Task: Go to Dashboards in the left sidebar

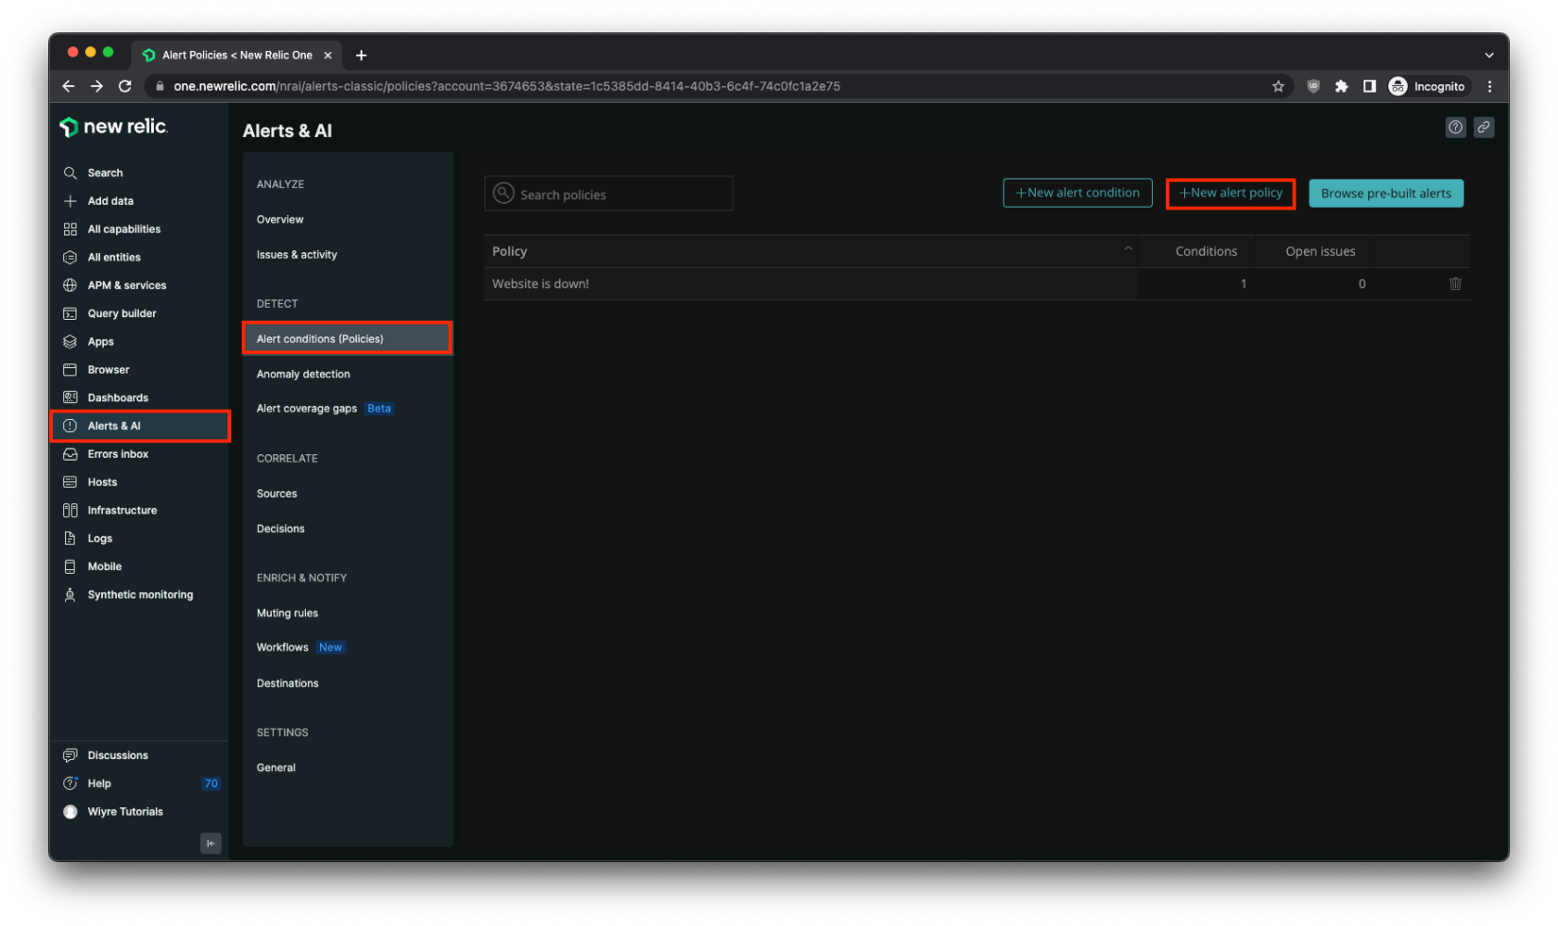Action: [x=118, y=398]
